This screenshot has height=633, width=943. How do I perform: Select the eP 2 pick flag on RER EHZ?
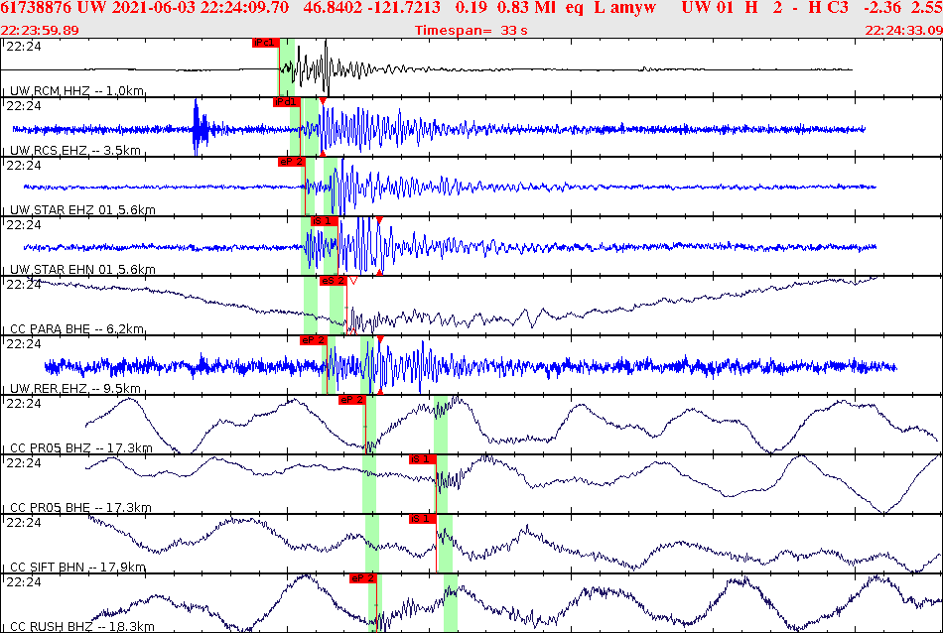coord(311,339)
